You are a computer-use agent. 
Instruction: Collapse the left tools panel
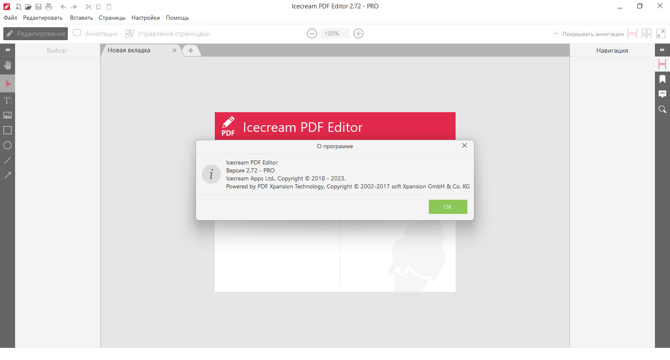8,50
